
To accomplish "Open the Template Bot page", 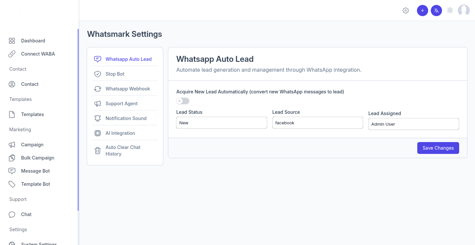I will [x=35, y=184].
